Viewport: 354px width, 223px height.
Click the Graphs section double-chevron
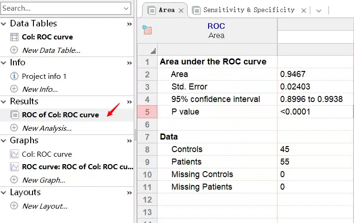click(x=129, y=140)
